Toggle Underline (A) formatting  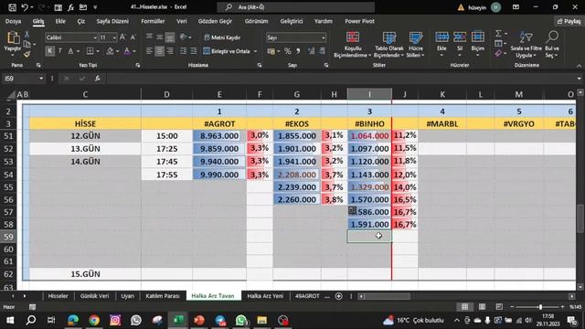tap(70, 51)
